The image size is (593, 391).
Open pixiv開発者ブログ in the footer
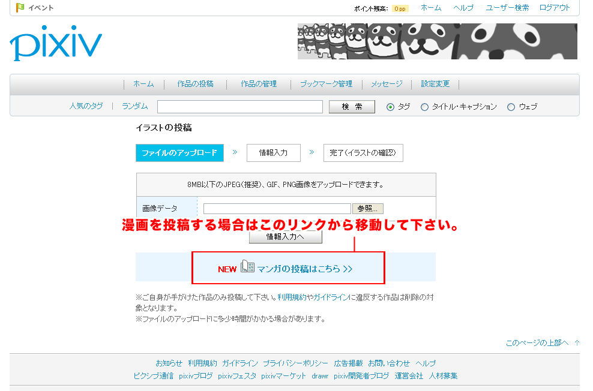click(x=361, y=376)
